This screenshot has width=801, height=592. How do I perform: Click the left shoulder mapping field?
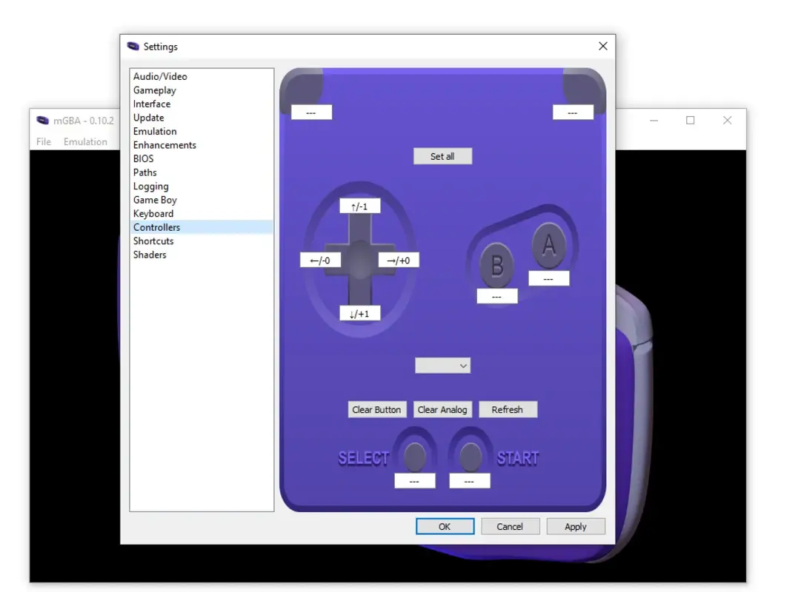[x=311, y=112]
